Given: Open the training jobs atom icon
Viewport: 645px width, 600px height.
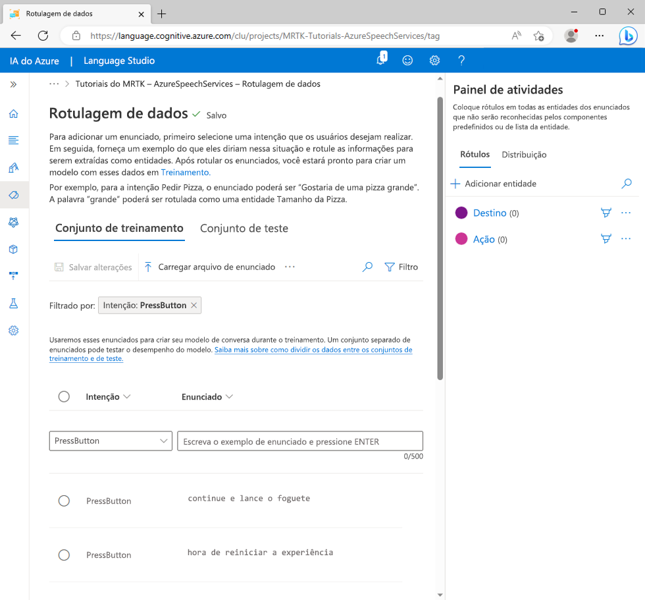Looking at the screenshot, I should [x=14, y=222].
